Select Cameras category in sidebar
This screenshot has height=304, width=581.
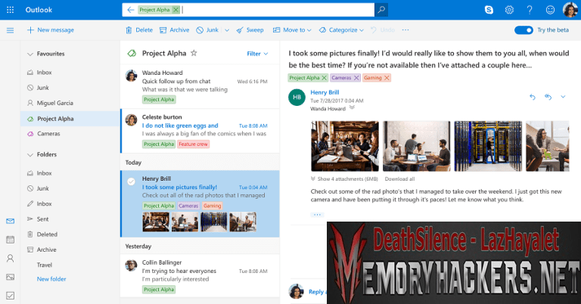pyautogui.click(x=43, y=134)
